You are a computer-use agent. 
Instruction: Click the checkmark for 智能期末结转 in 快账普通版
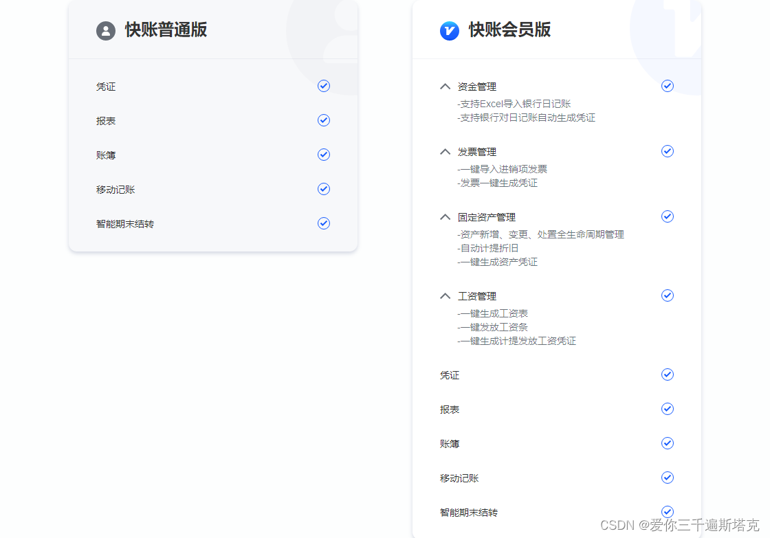click(324, 223)
